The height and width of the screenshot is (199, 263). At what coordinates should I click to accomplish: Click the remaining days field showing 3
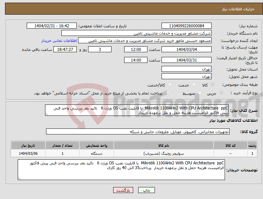pyautogui.click(x=100, y=49)
